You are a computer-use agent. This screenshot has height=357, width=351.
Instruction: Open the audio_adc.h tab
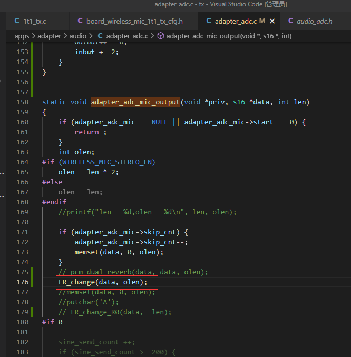coord(314,22)
